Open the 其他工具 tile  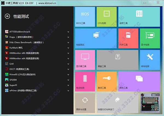point(139,81)
